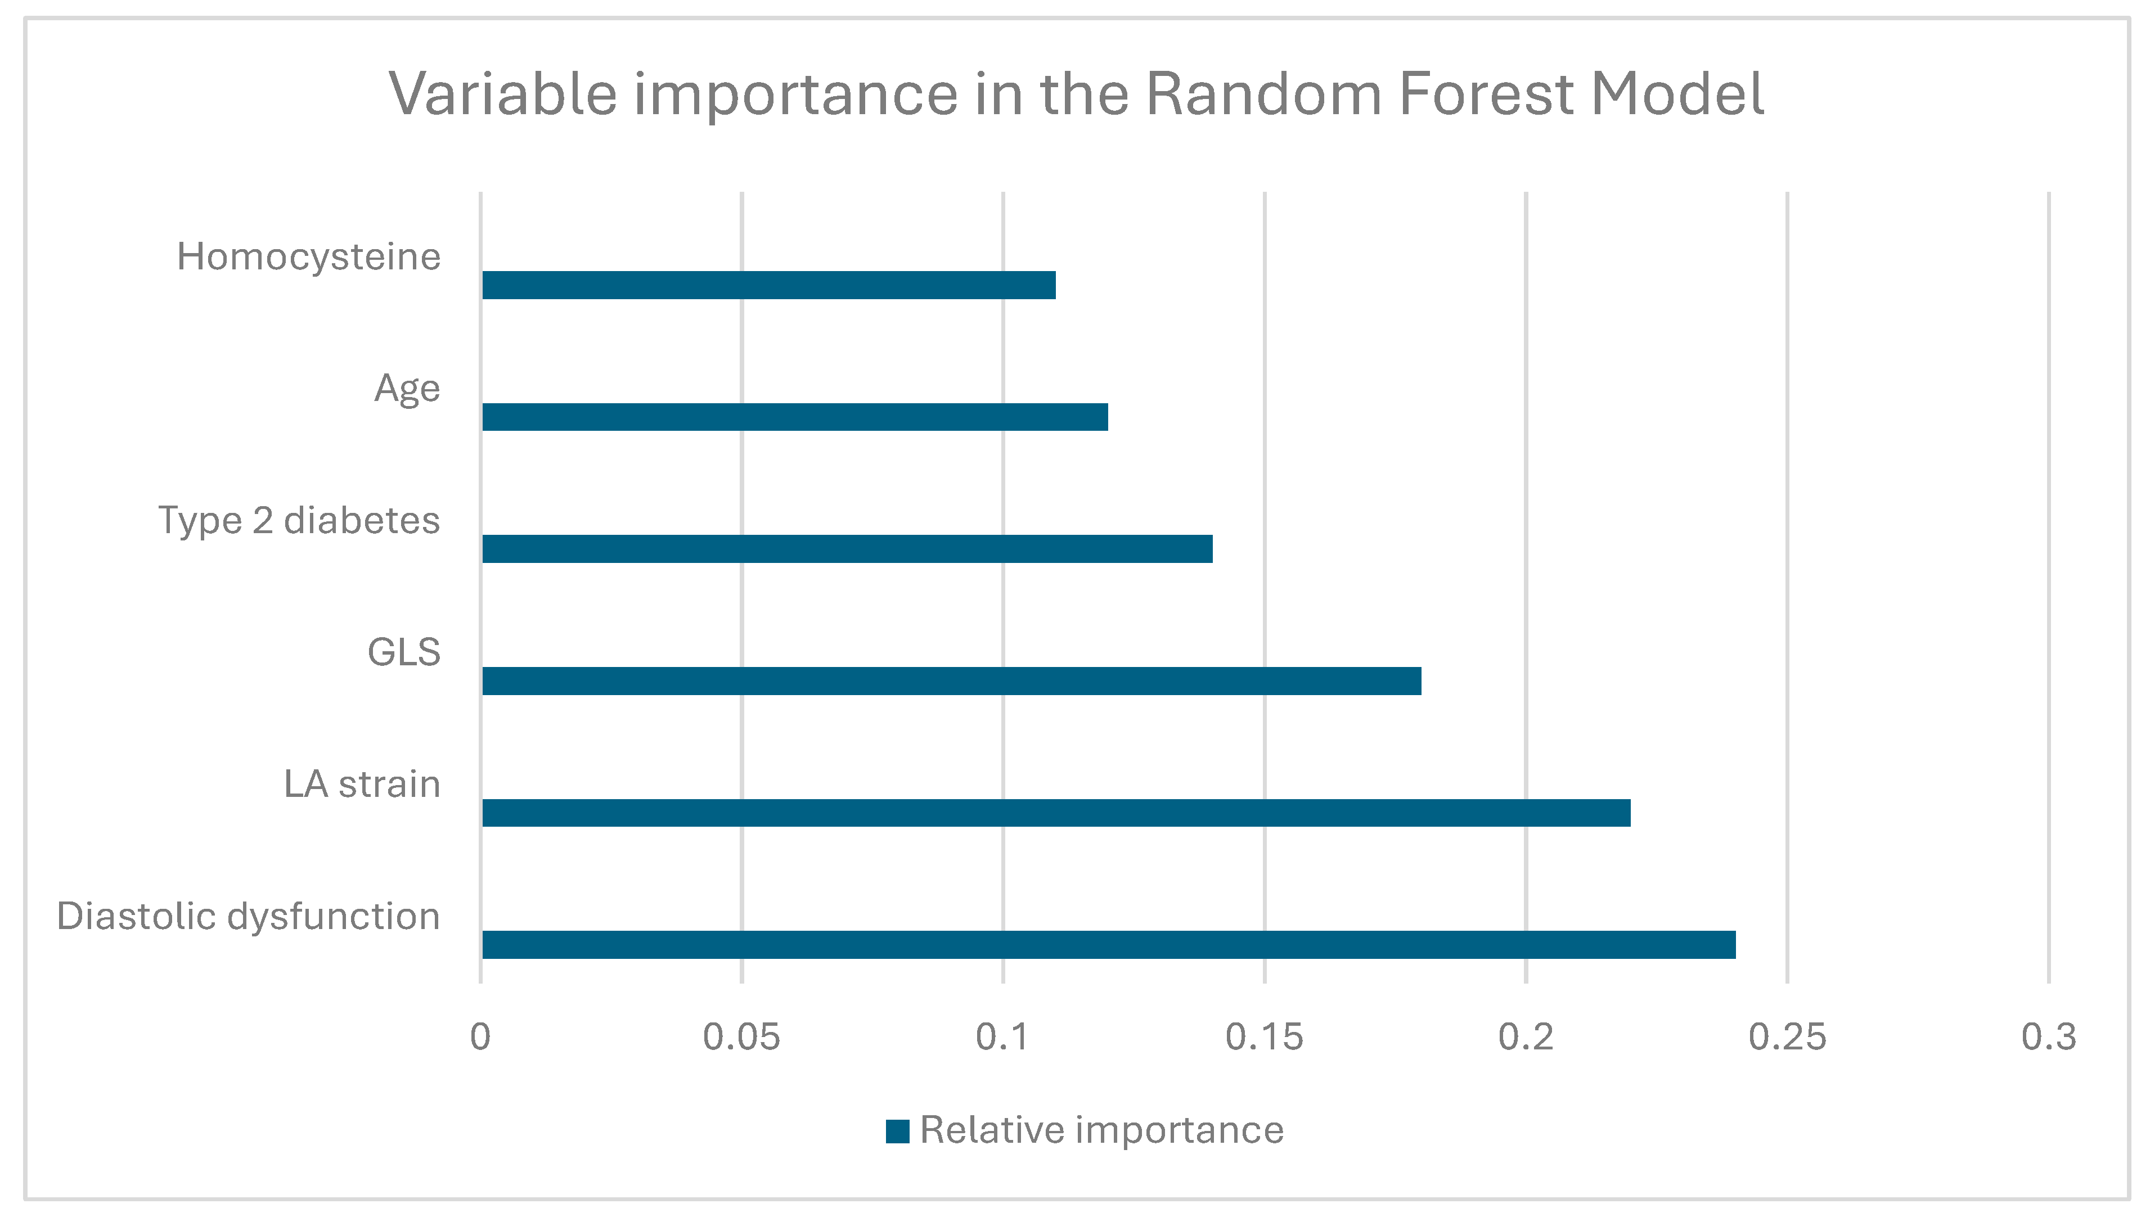Click the Relative importance legend color swatch

point(897,1131)
